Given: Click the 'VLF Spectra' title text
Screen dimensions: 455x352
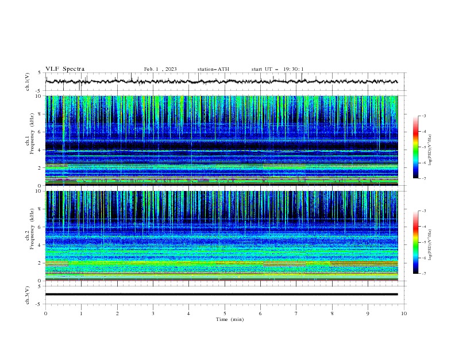Looking at the screenshot, I should pyautogui.click(x=65, y=69).
